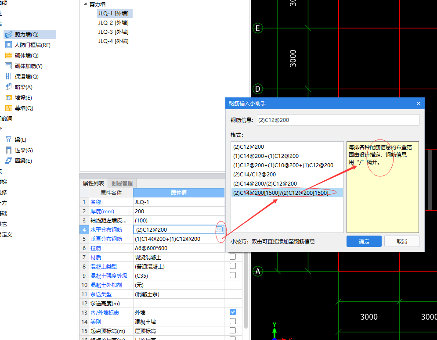This screenshot has width=437, height=340.
Task: Uncheck the 内/外墙标志 checkbox
Action: pos(233,312)
